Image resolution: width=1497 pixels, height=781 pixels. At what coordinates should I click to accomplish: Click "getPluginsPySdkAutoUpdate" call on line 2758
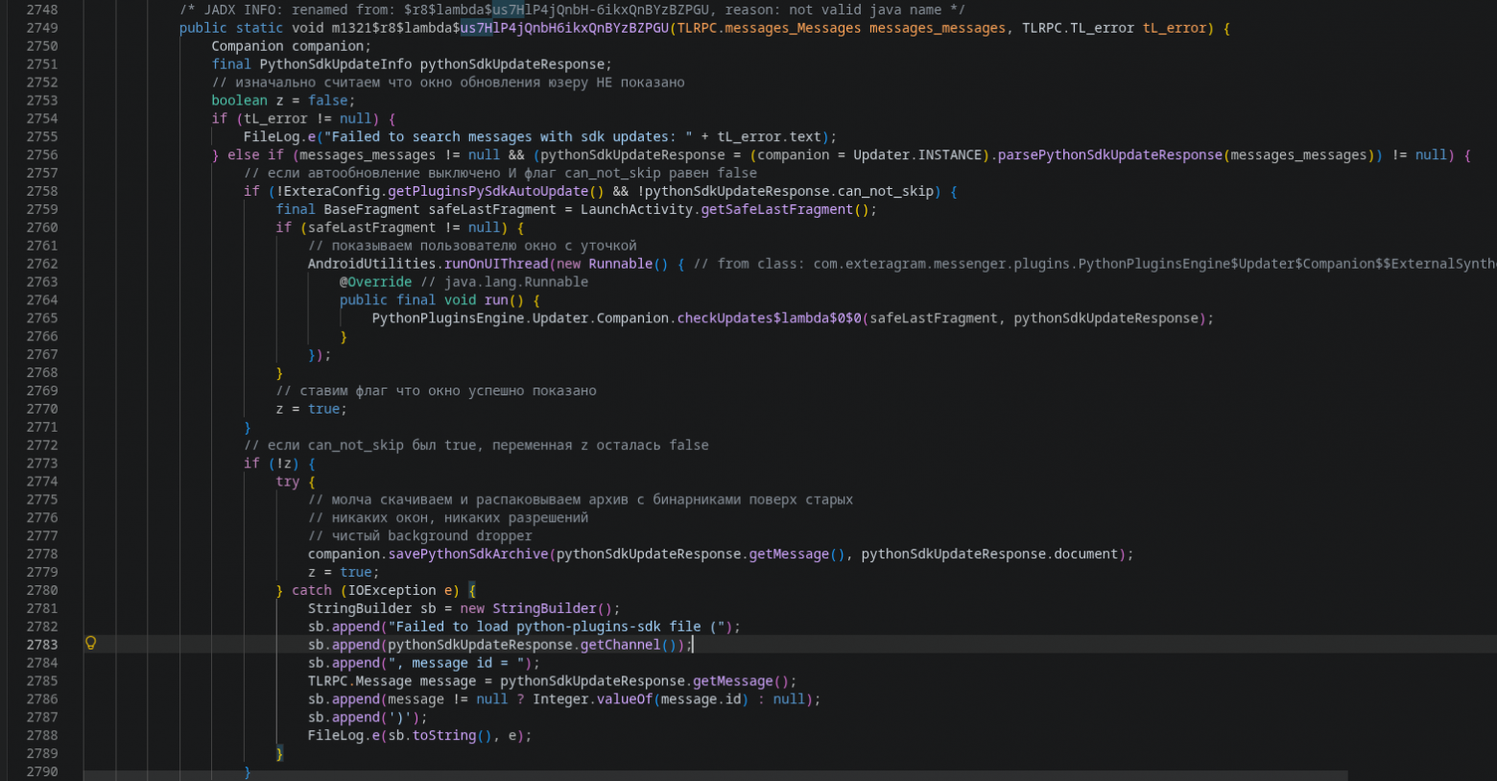click(487, 191)
